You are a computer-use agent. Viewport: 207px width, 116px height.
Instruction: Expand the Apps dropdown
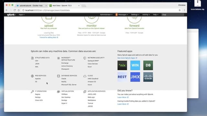tap(22, 15)
